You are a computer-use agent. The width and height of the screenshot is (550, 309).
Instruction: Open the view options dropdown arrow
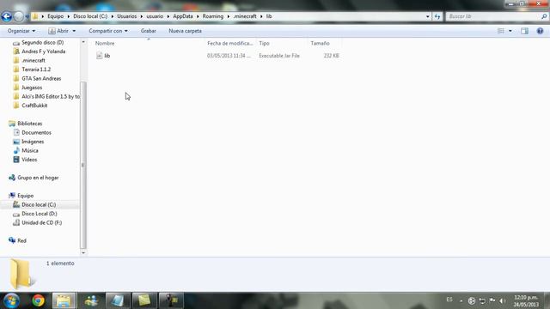coord(510,31)
